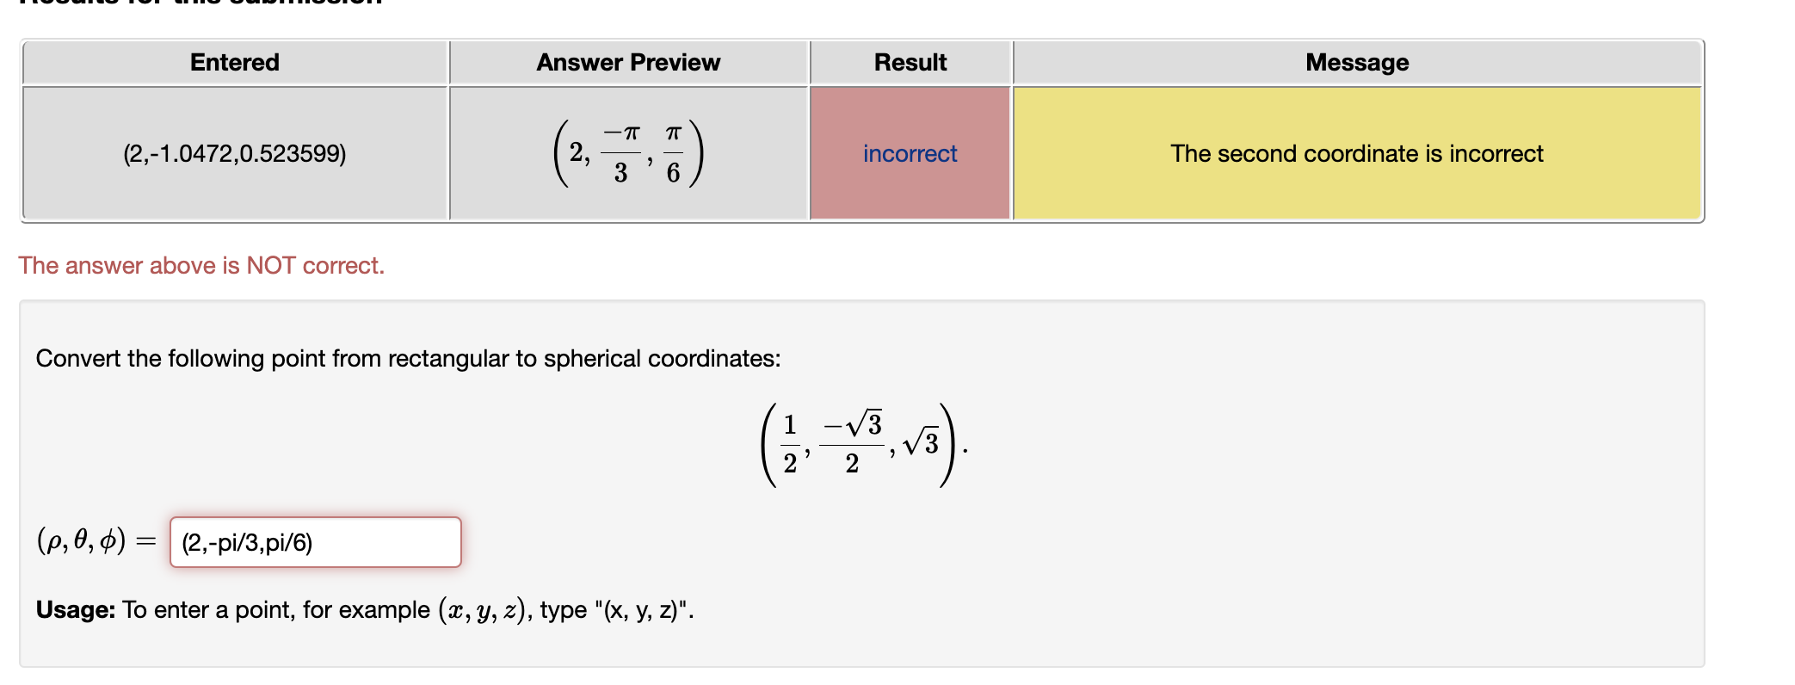Click the 'Answer Preview' column header

tap(628, 61)
